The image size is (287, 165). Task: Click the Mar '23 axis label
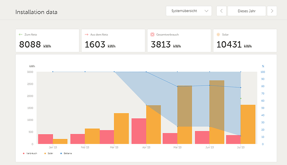tap(114, 147)
